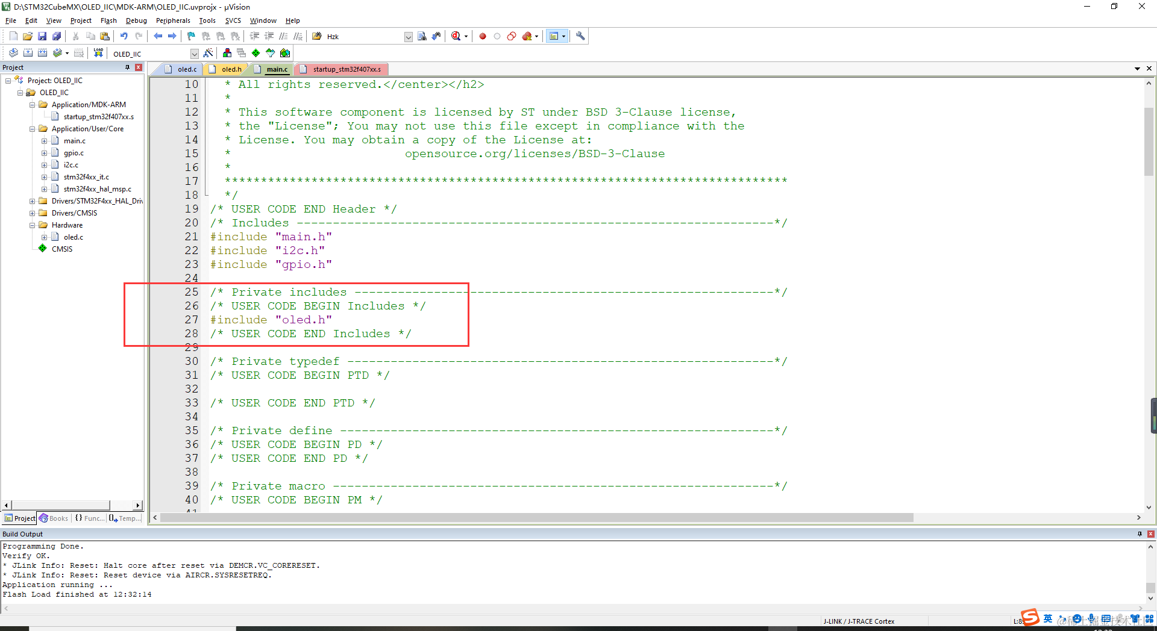Select gpio.c in the project tree
The height and width of the screenshot is (631, 1157).
(74, 153)
